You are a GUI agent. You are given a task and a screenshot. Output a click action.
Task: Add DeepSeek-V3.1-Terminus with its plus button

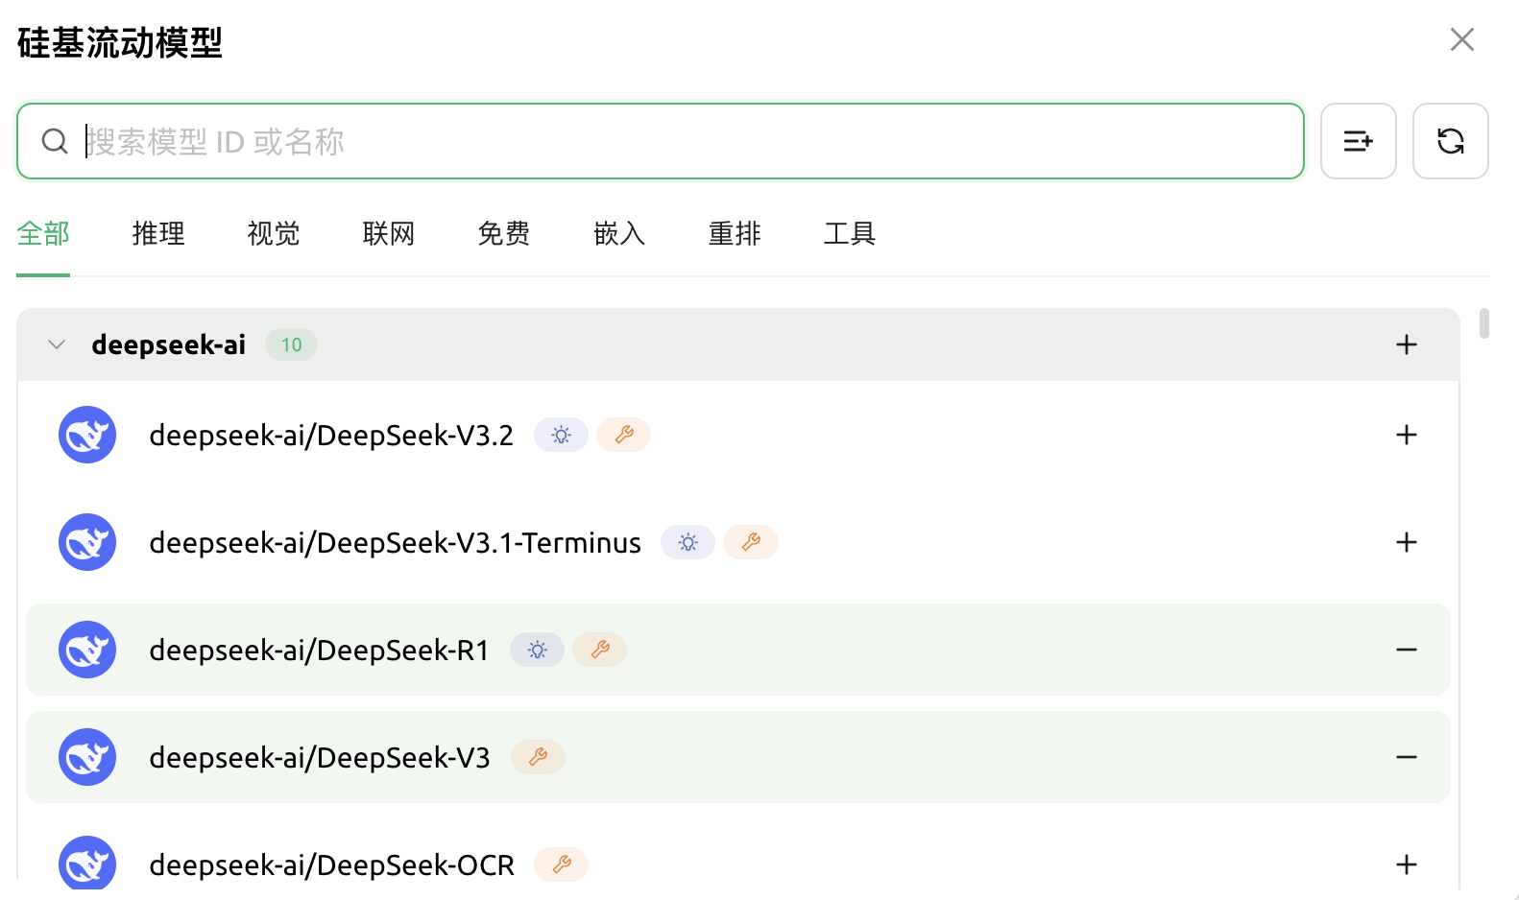pyautogui.click(x=1407, y=542)
